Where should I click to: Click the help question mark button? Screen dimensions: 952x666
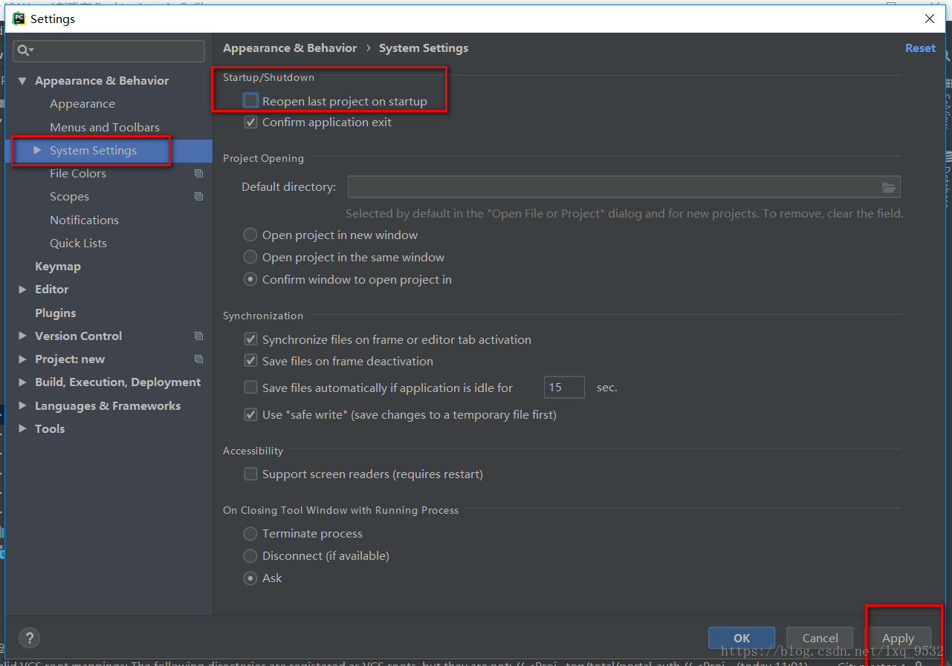click(x=29, y=638)
